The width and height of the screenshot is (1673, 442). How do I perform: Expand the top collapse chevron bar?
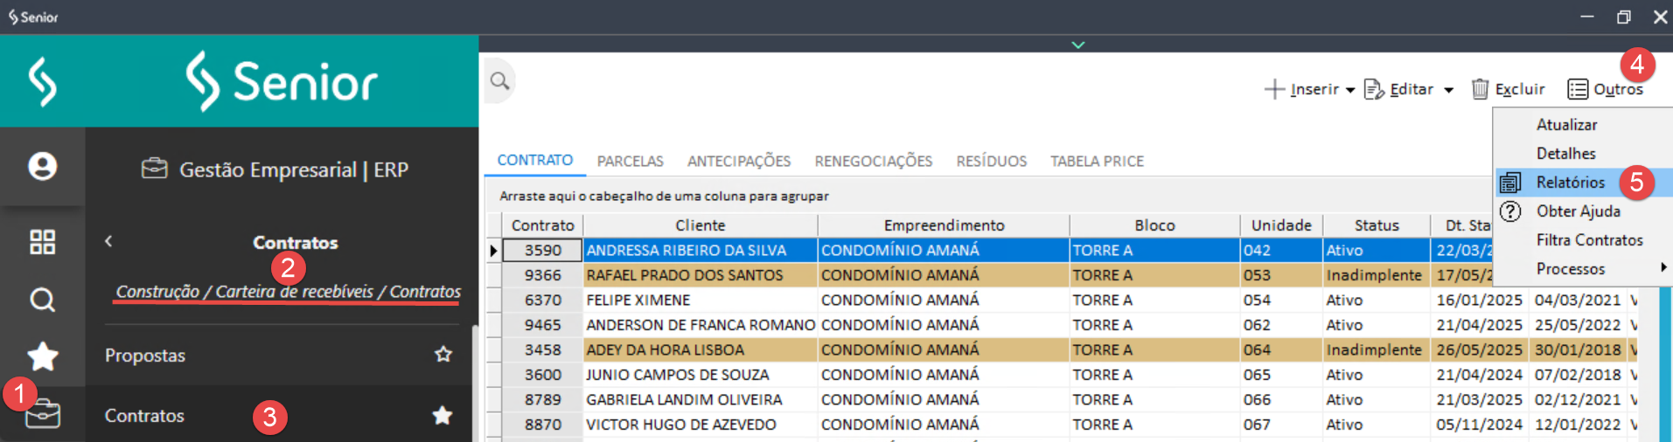click(1078, 45)
